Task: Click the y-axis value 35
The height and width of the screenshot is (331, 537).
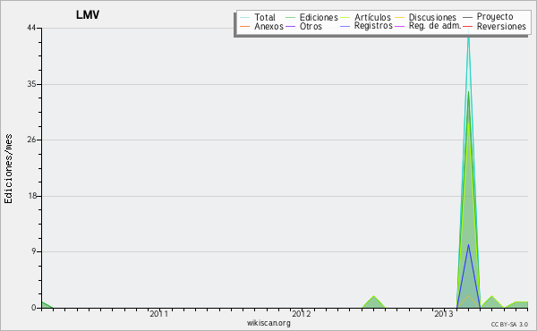Action: coord(31,84)
